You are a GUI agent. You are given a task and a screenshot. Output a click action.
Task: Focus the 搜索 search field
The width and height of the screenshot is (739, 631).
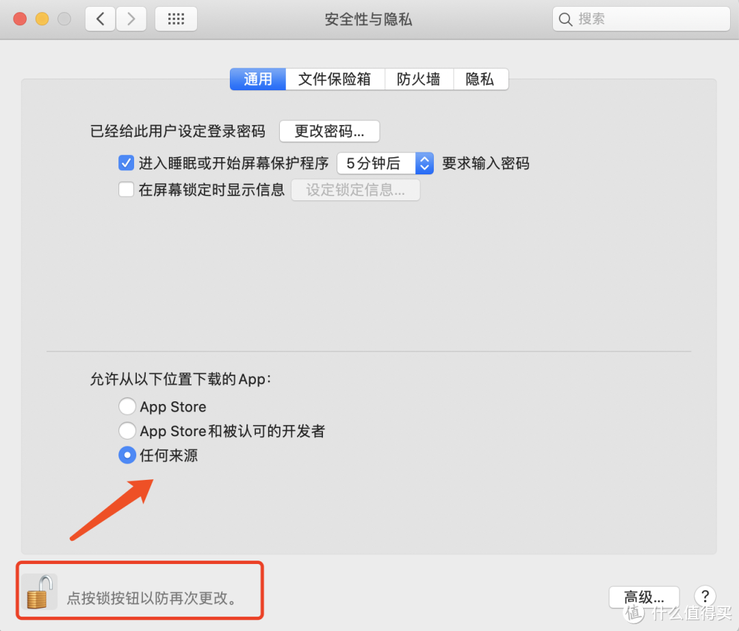click(641, 19)
